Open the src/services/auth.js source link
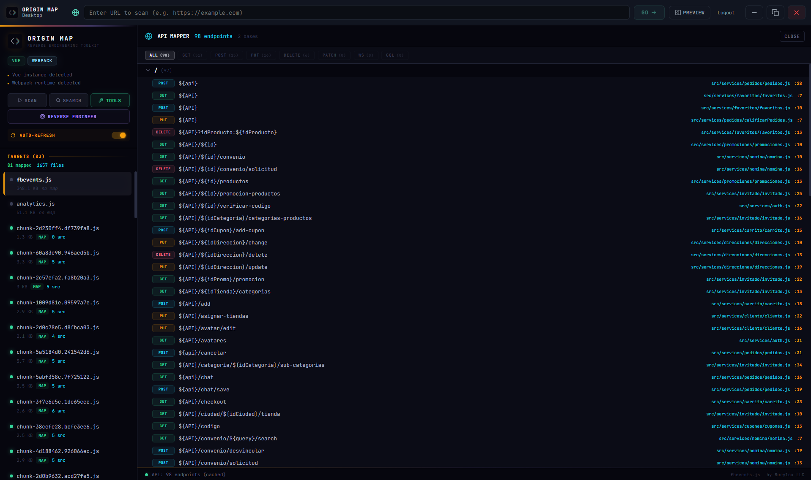The height and width of the screenshot is (480, 811). [764, 206]
